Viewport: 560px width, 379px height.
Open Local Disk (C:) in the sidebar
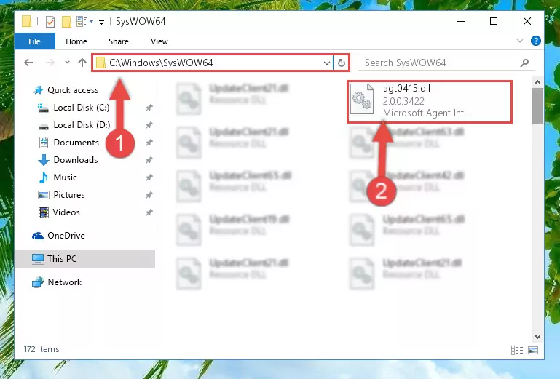coord(82,108)
